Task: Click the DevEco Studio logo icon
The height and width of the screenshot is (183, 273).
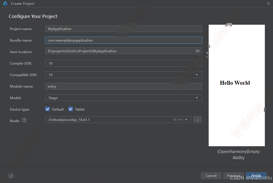Action: 5,3
